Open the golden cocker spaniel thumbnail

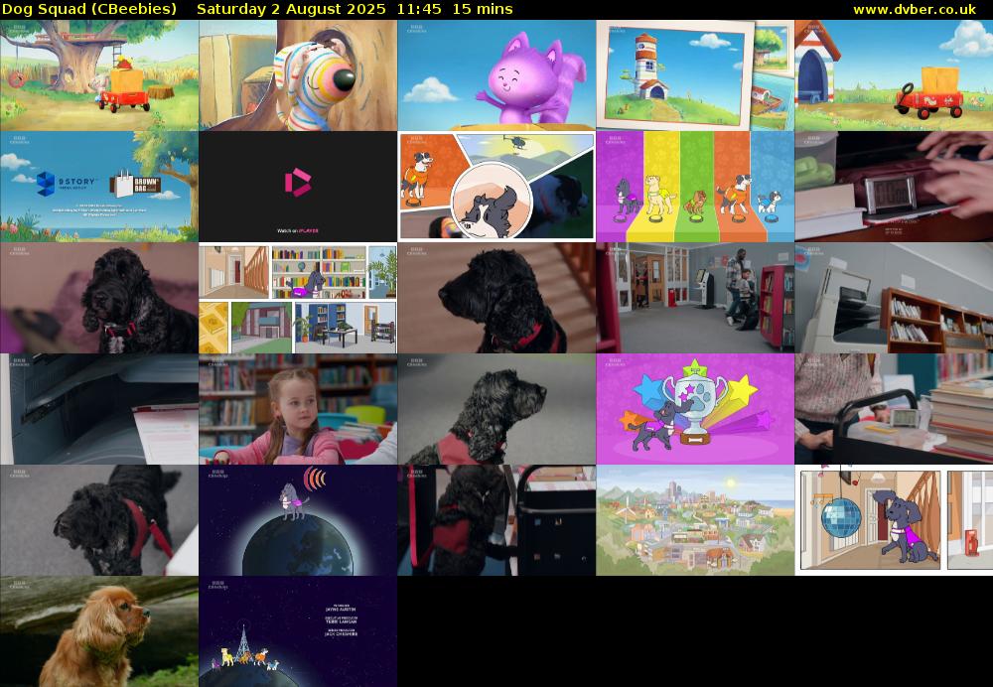point(99,631)
